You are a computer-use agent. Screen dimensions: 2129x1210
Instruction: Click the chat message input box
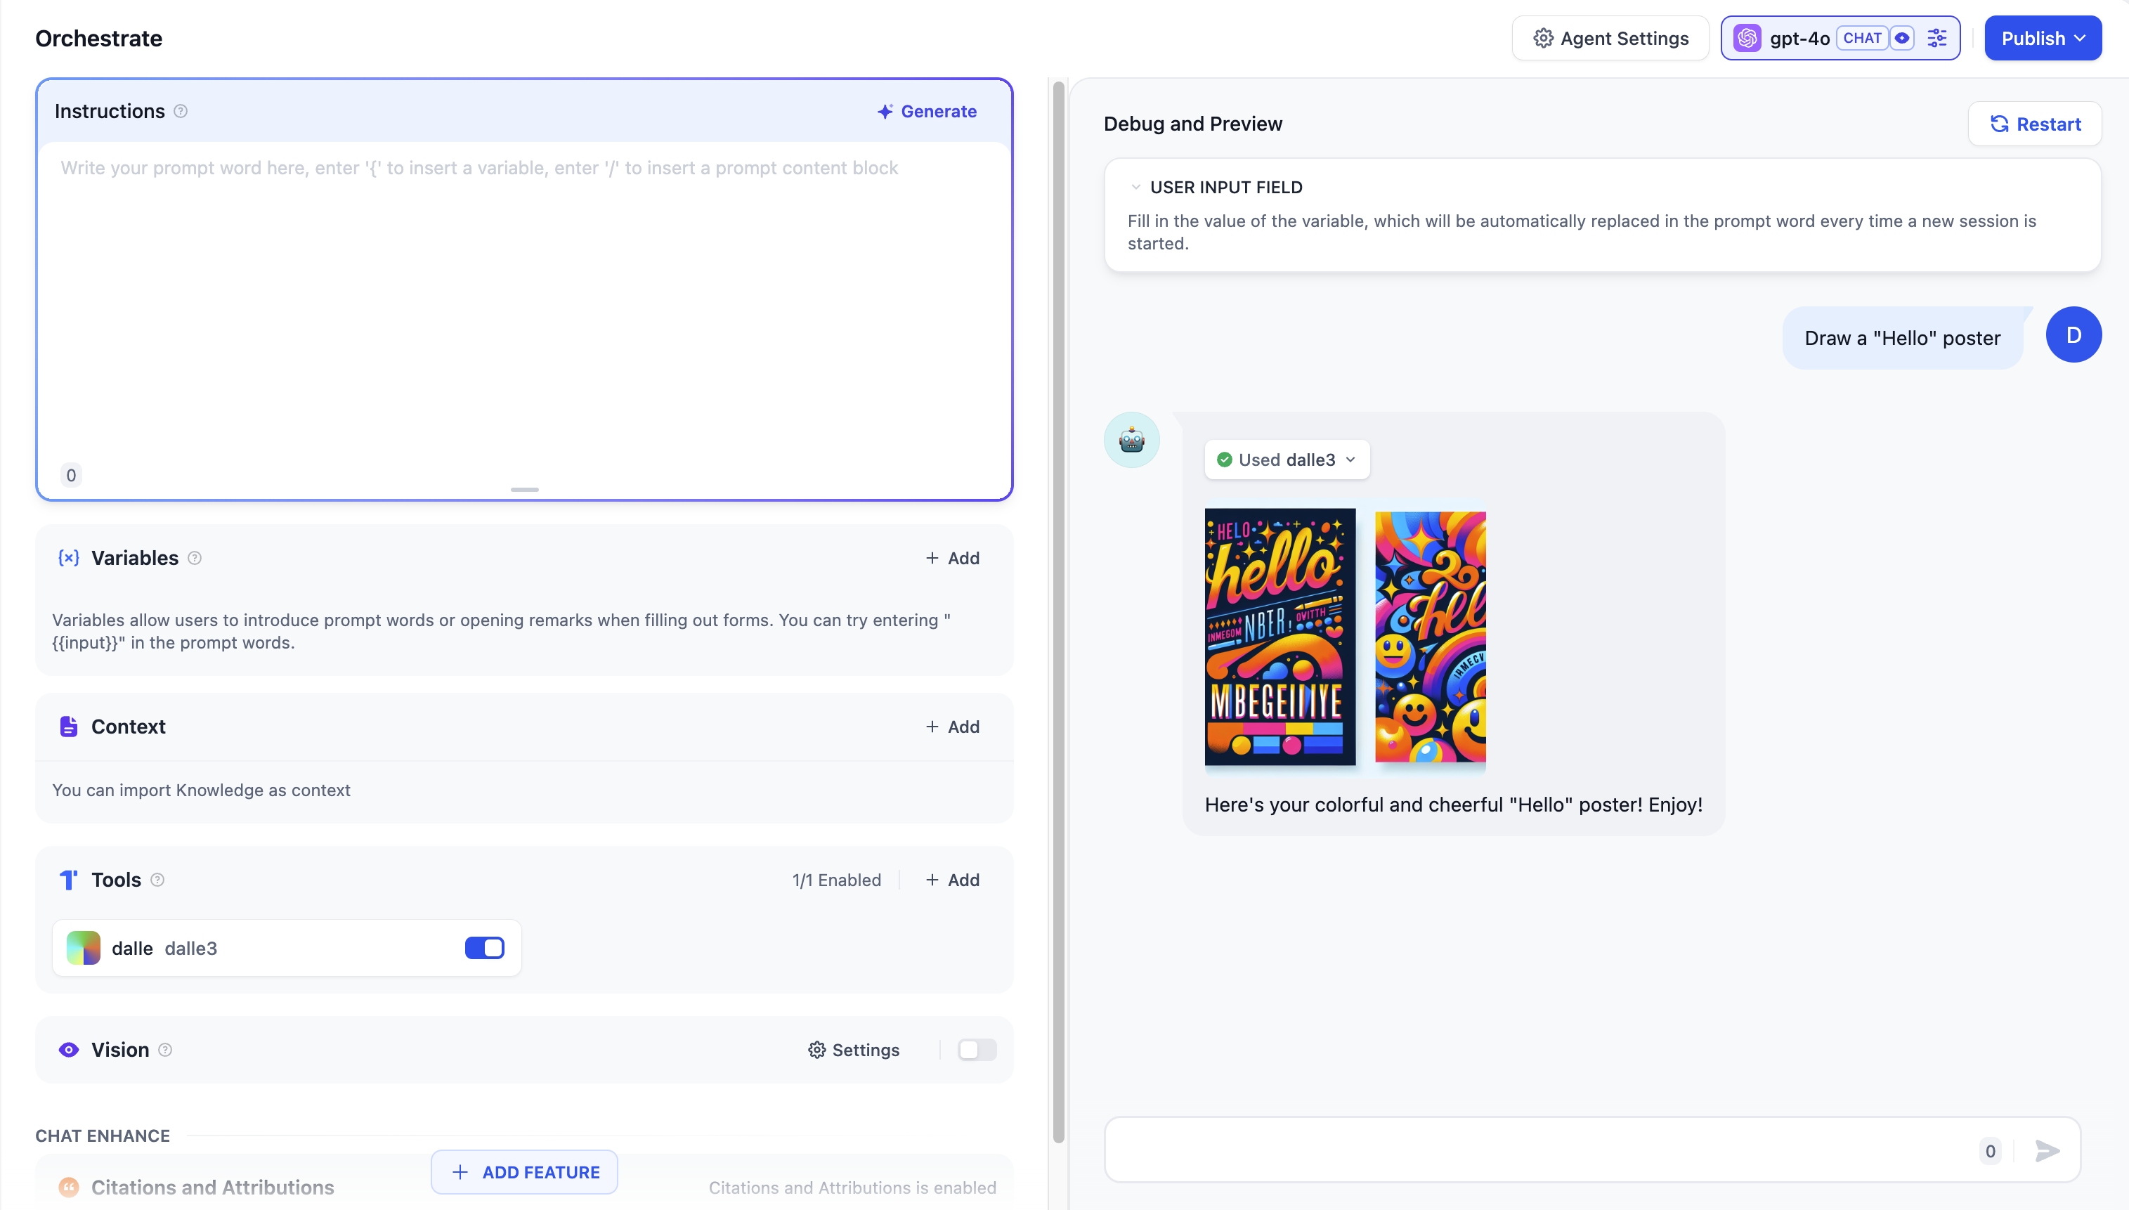coord(1537,1151)
